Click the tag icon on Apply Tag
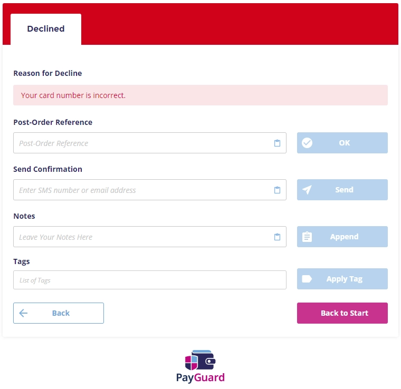Viewport: 401px width, 389px height. (307, 279)
